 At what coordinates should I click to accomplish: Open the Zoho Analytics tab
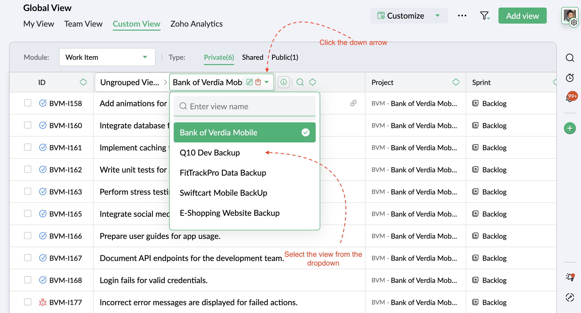click(196, 24)
